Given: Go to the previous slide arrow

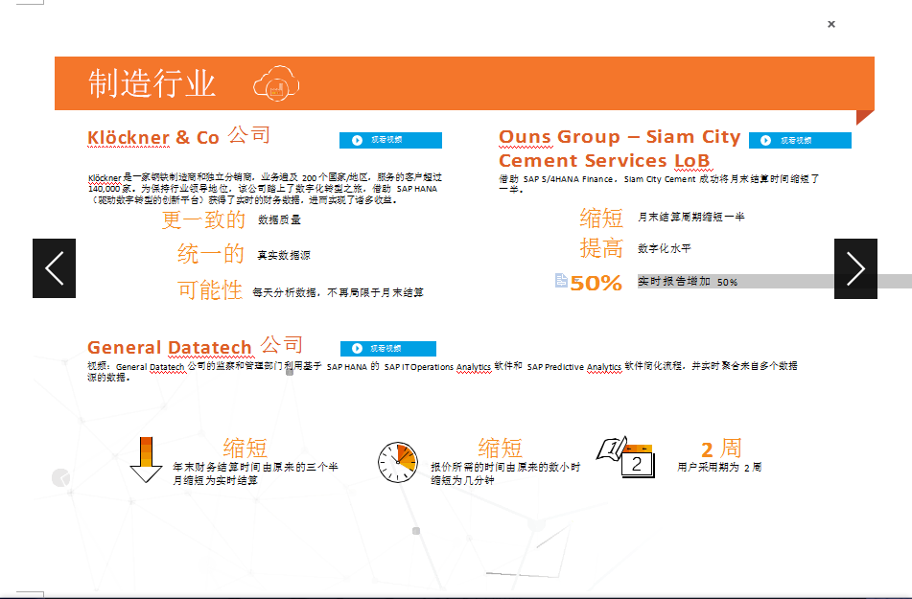Looking at the screenshot, I should pos(54,268).
